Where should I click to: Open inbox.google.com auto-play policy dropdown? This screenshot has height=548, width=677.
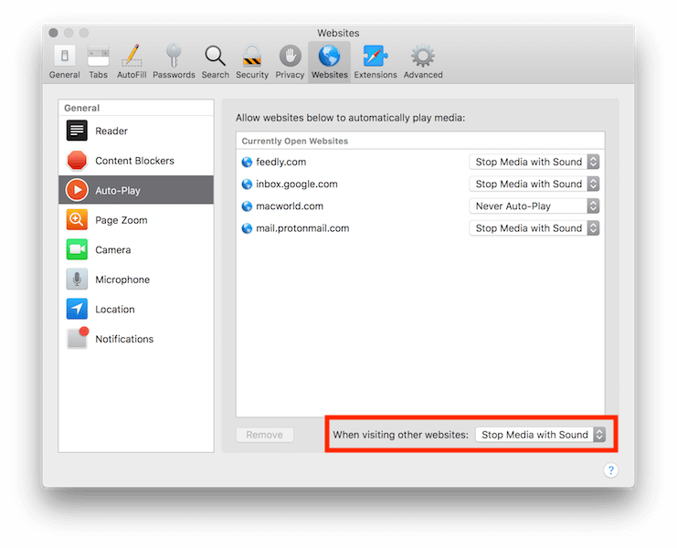click(x=534, y=184)
